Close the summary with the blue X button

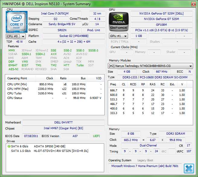pyautogui.click(x=189, y=169)
